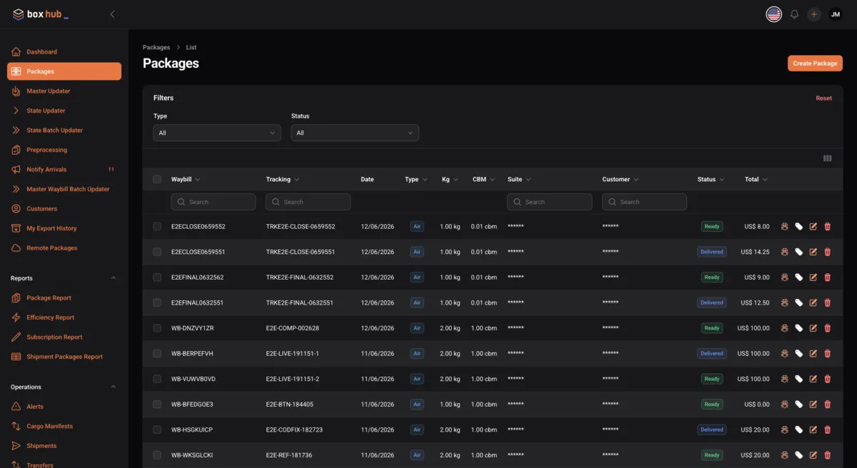The height and width of the screenshot is (468, 857).
Task: Delete package E2EFINAL0632562
Action: tap(828, 278)
